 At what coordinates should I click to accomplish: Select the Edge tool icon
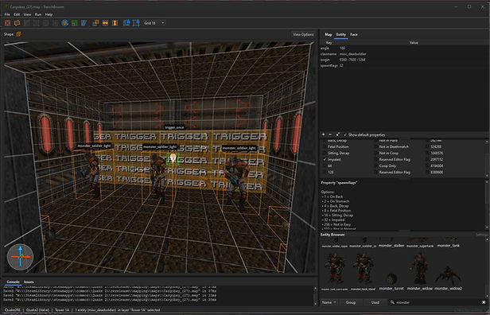(45, 23)
